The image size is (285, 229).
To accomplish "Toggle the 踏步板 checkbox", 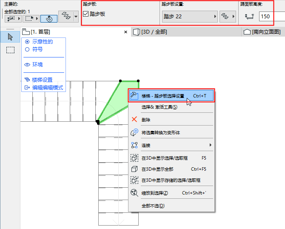I will point(85,14).
